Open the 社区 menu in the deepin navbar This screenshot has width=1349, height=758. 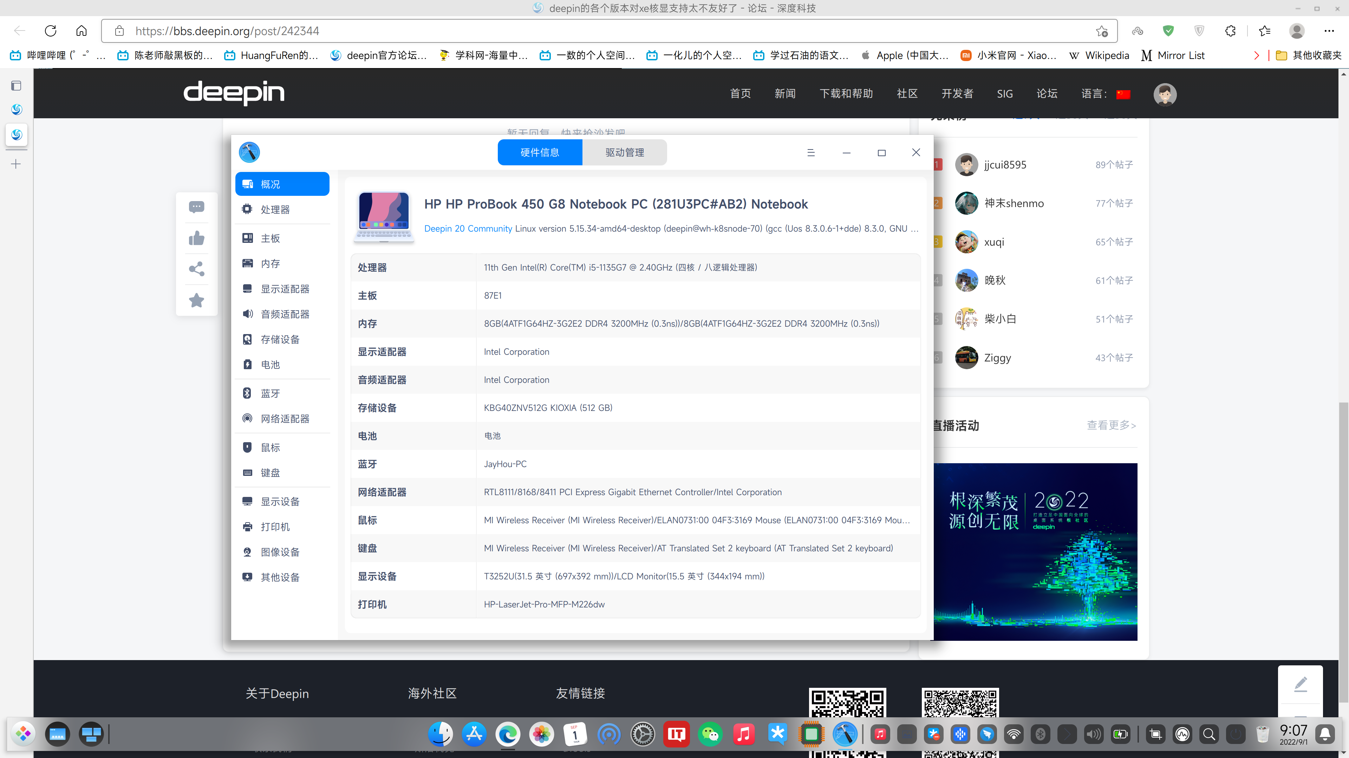tap(907, 94)
